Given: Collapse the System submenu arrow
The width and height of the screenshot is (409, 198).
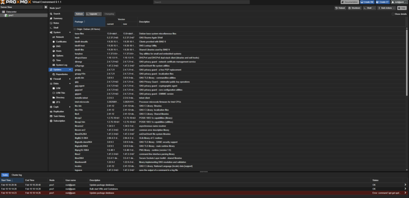Looking at the screenshot, I should 70,32.
